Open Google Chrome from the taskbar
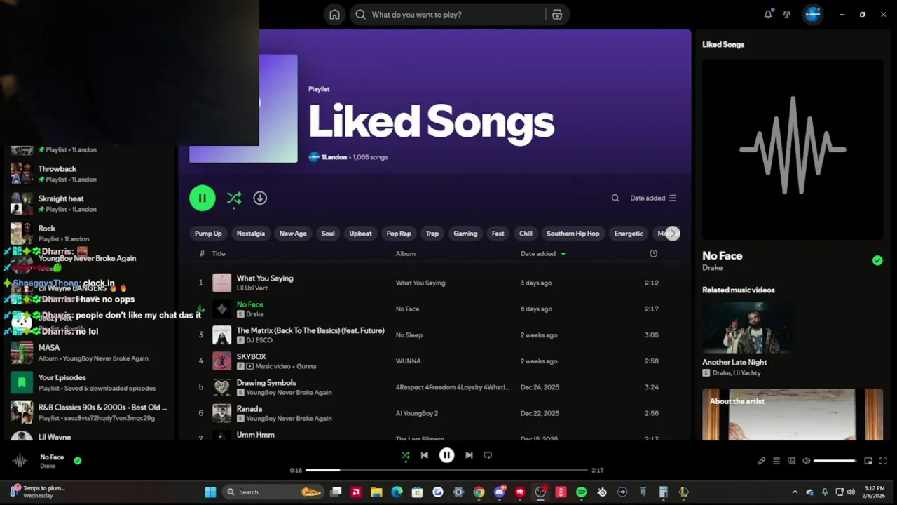The image size is (897, 505). [479, 492]
